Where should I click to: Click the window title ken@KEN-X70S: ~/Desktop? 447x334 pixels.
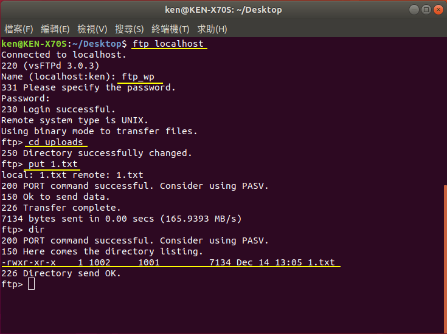tap(223, 10)
